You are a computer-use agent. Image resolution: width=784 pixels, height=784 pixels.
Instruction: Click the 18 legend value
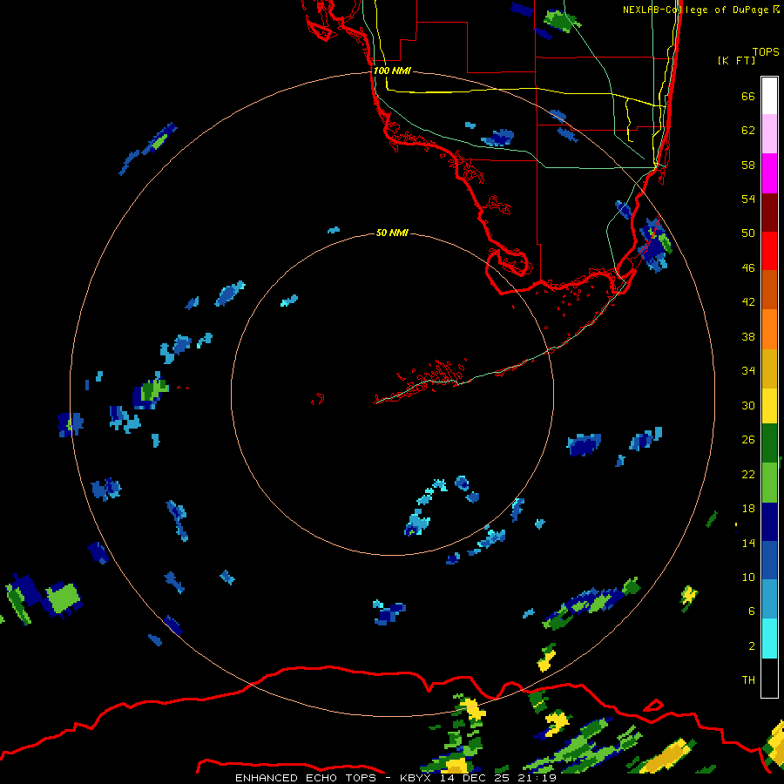[748, 509]
